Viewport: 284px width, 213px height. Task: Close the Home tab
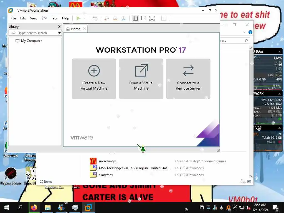[84, 29]
